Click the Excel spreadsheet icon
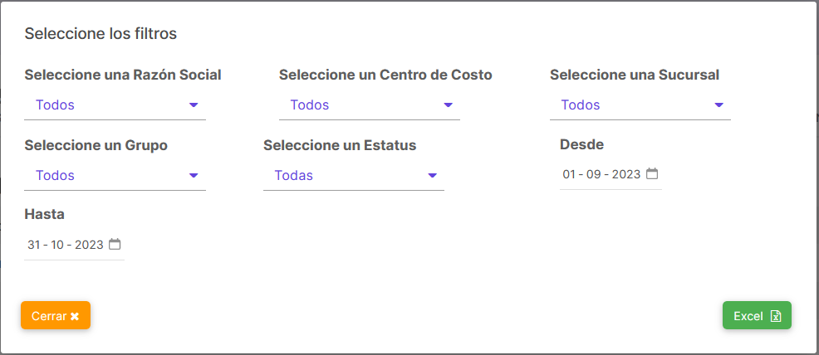The width and height of the screenshot is (819, 355). point(776,316)
